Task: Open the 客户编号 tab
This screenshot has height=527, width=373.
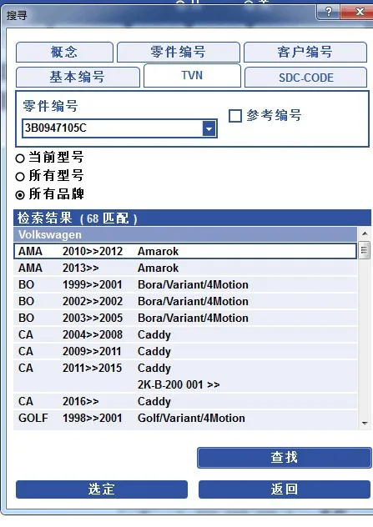Action: pos(305,52)
